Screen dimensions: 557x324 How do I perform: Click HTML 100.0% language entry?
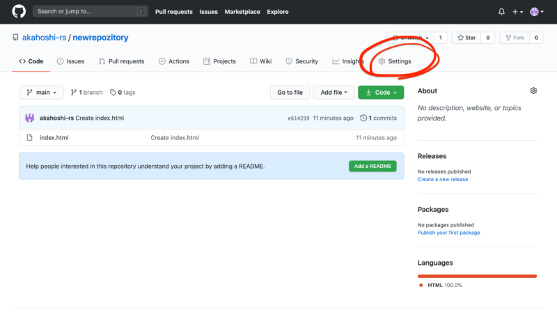click(x=441, y=285)
